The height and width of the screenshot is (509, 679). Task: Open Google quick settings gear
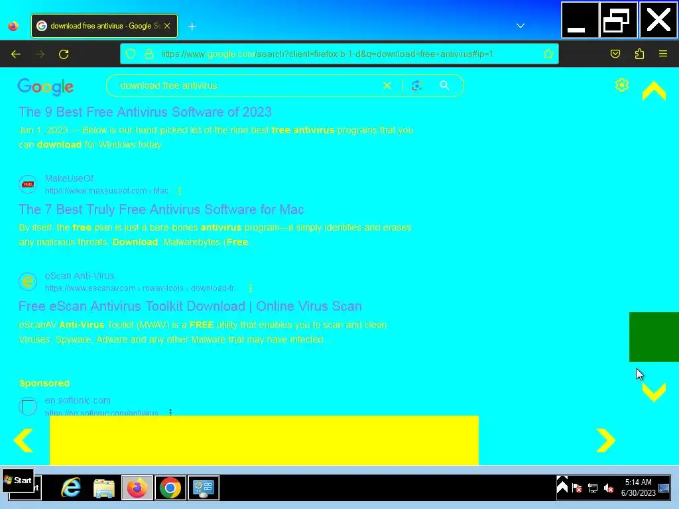tap(622, 85)
